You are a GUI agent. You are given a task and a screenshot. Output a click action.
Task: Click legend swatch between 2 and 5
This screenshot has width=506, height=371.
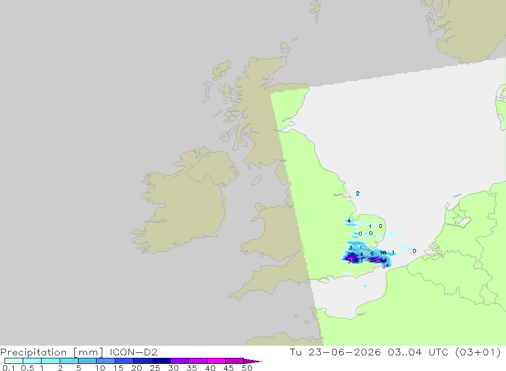69,361
